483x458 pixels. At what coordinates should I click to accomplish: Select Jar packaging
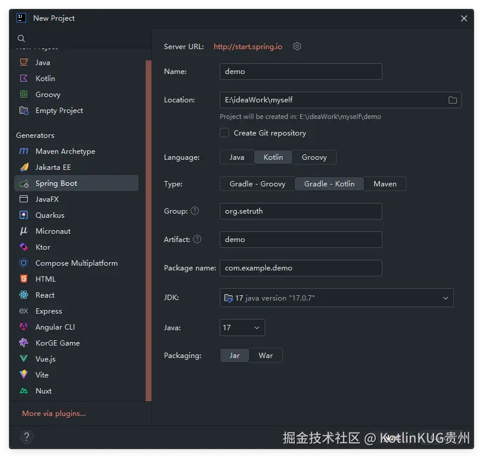click(x=234, y=356)
